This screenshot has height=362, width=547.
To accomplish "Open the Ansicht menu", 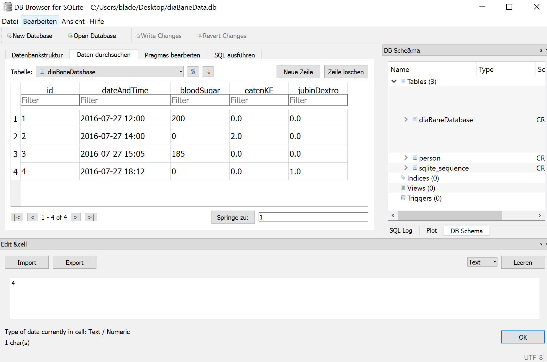I will [73, 21].
